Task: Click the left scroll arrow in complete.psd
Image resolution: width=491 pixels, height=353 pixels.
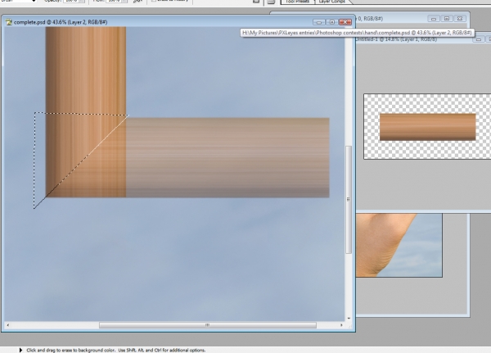Action: 8,325
